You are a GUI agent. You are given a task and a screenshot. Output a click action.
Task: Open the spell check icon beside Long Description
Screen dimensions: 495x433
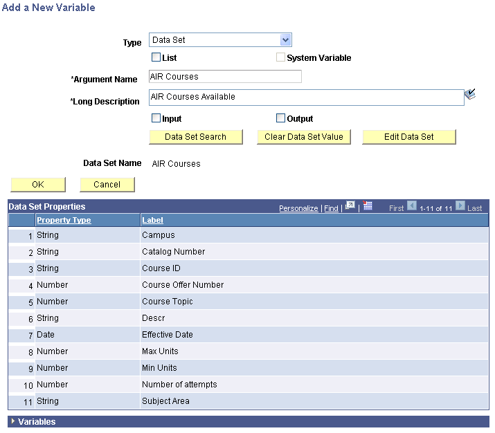pos(470,94)
